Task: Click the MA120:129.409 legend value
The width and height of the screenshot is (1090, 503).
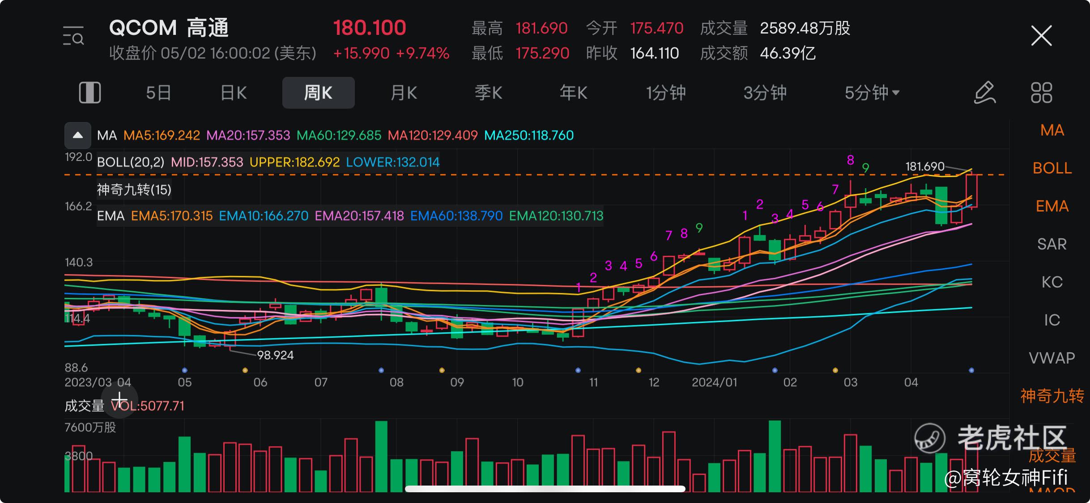Action: [433, 135]
